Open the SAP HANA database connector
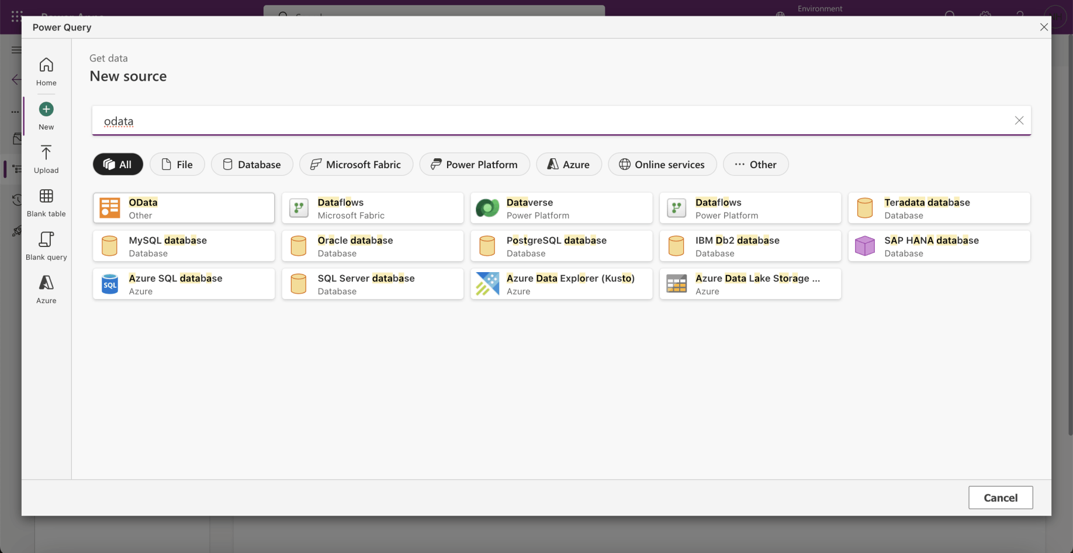 tap(939, 246)
